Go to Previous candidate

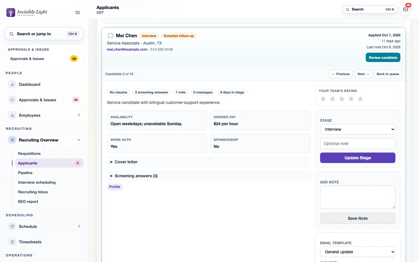[x=341, y=74]
